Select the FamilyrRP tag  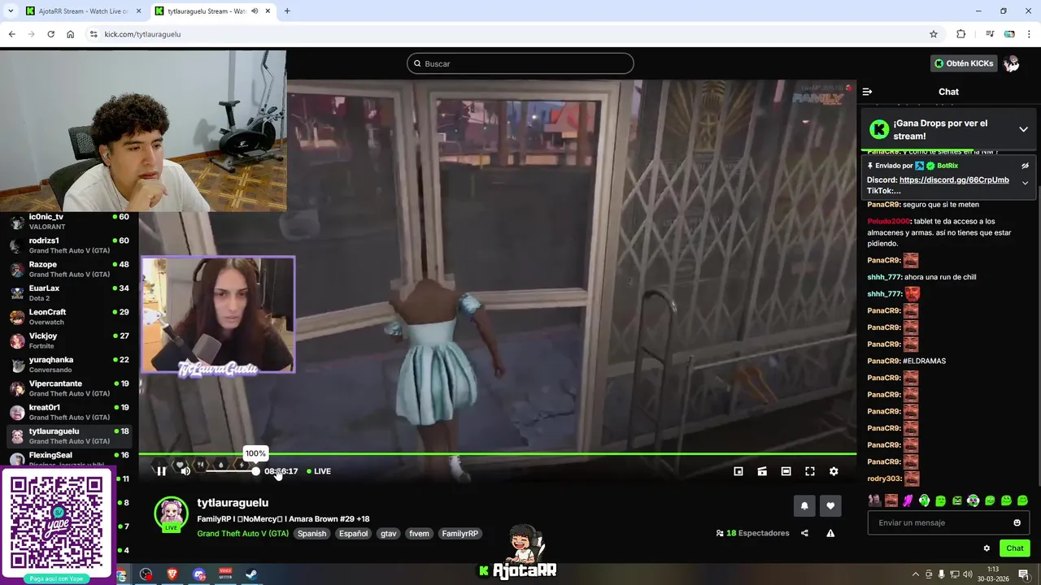coord(460,534)
